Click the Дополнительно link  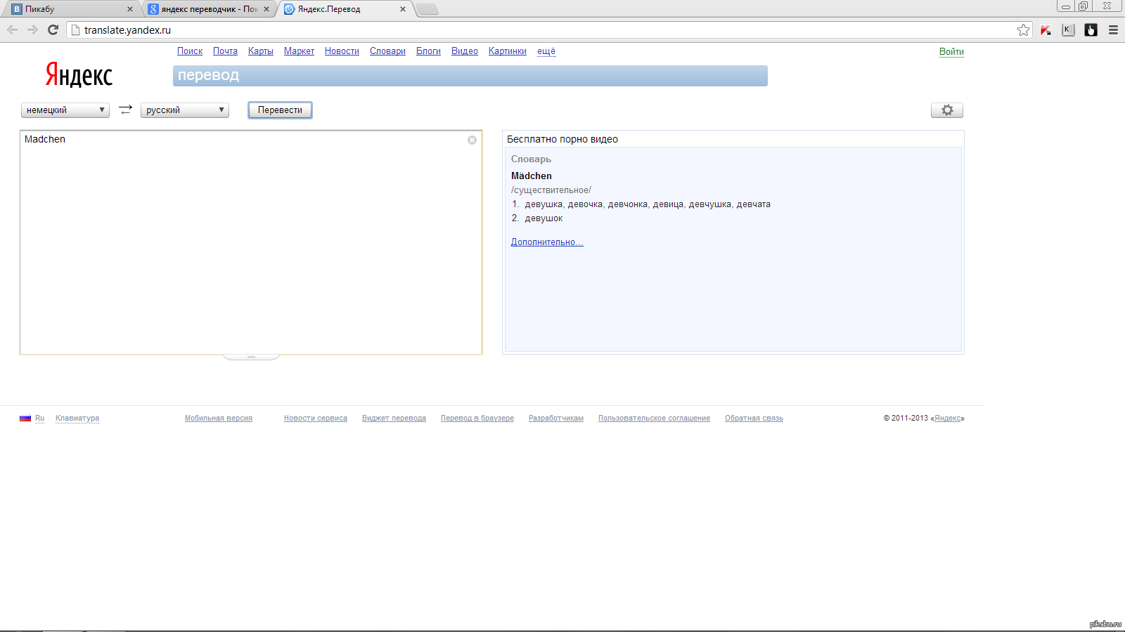pos(547,242)
